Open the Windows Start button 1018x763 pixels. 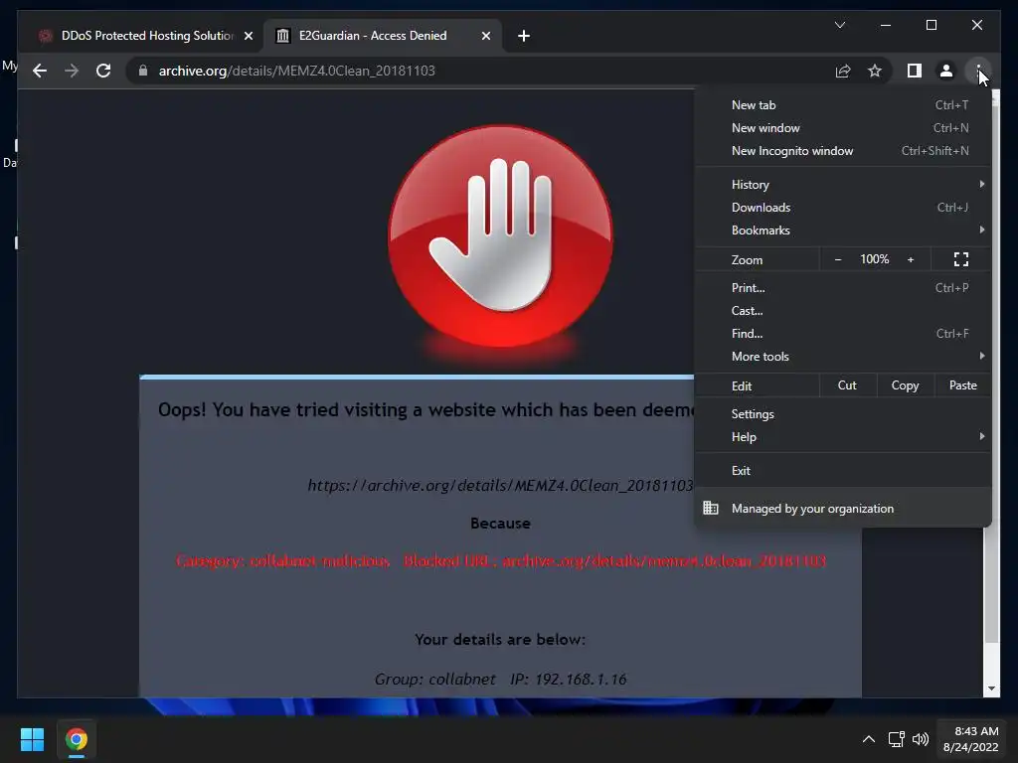[32, 739]
